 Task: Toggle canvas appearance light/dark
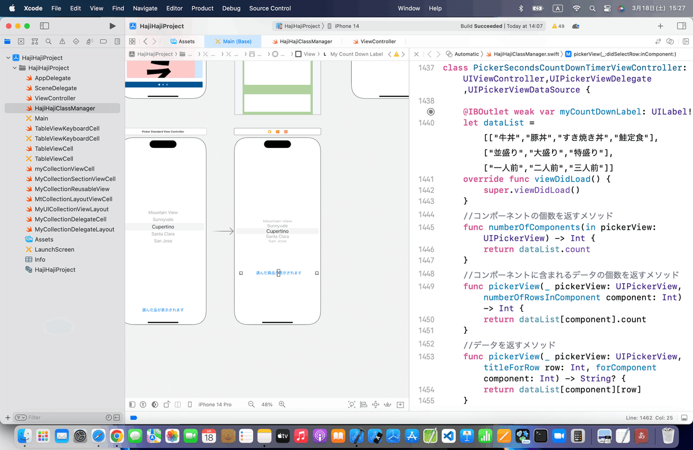155,404
